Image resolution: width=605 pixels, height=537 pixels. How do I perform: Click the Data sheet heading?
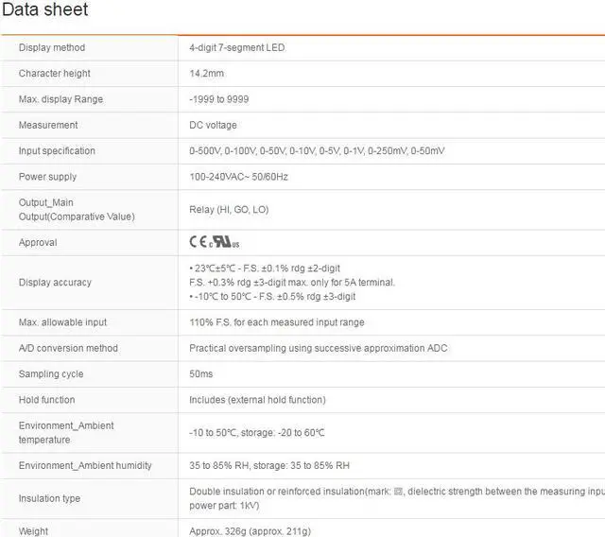(x=45, y=10)
